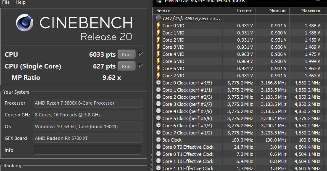Select the Core 5 VID maximum value 1.494 V

312,61
